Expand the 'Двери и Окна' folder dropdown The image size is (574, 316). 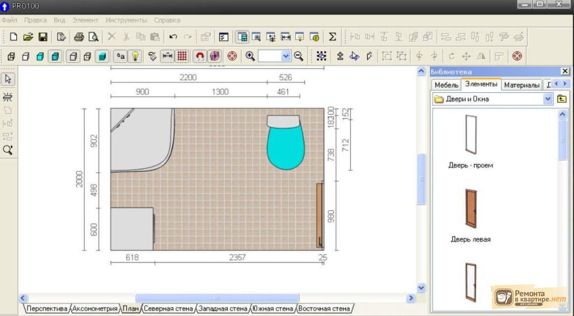[x=548, y=99]
